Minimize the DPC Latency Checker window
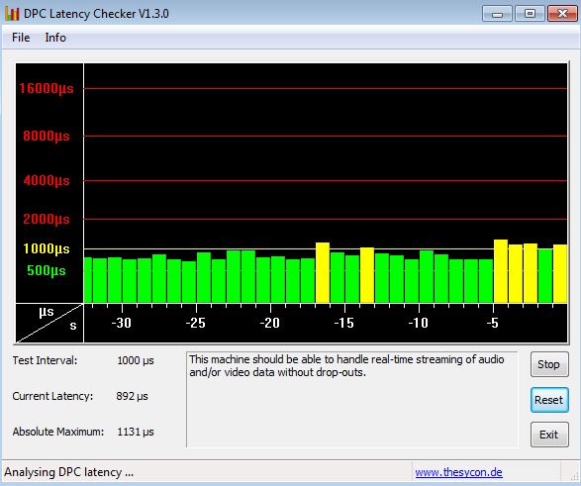Viewport: 581px width, 486px height. tap(497, 14)
